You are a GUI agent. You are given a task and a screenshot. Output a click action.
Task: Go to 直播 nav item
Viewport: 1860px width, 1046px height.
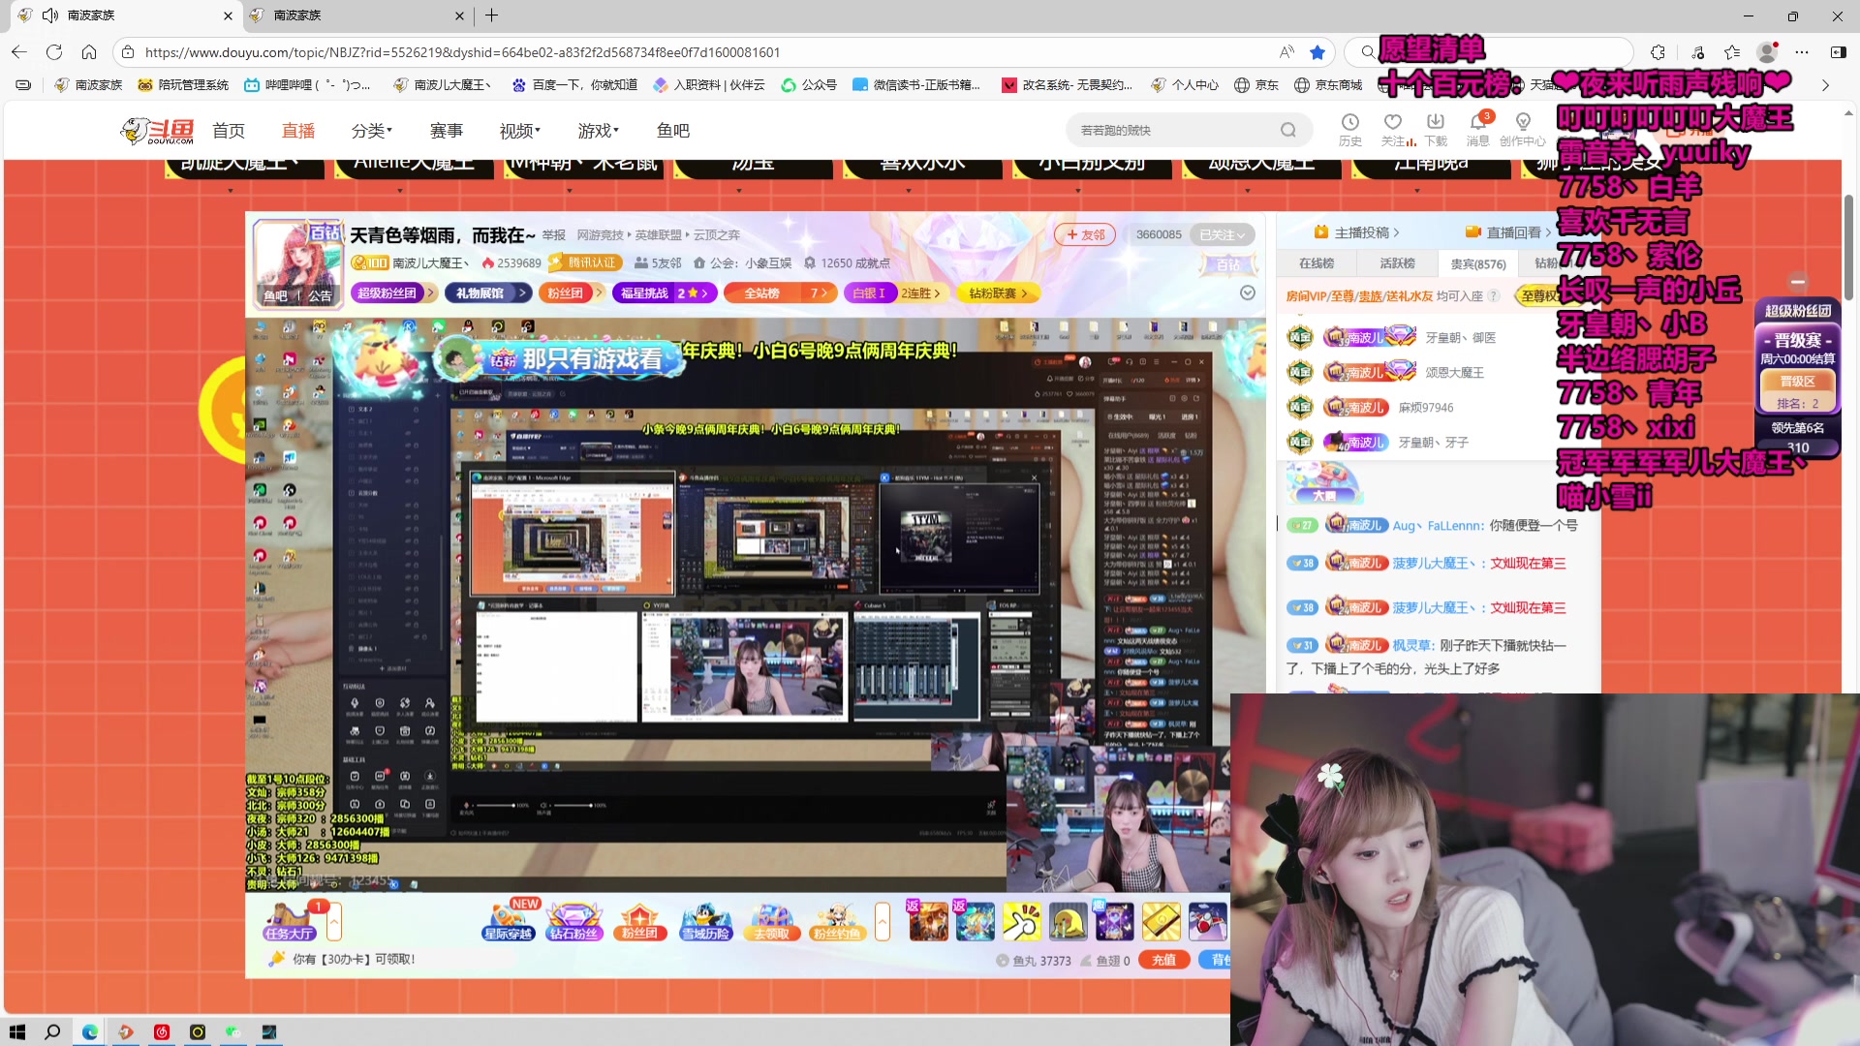[x=298, y=130]
